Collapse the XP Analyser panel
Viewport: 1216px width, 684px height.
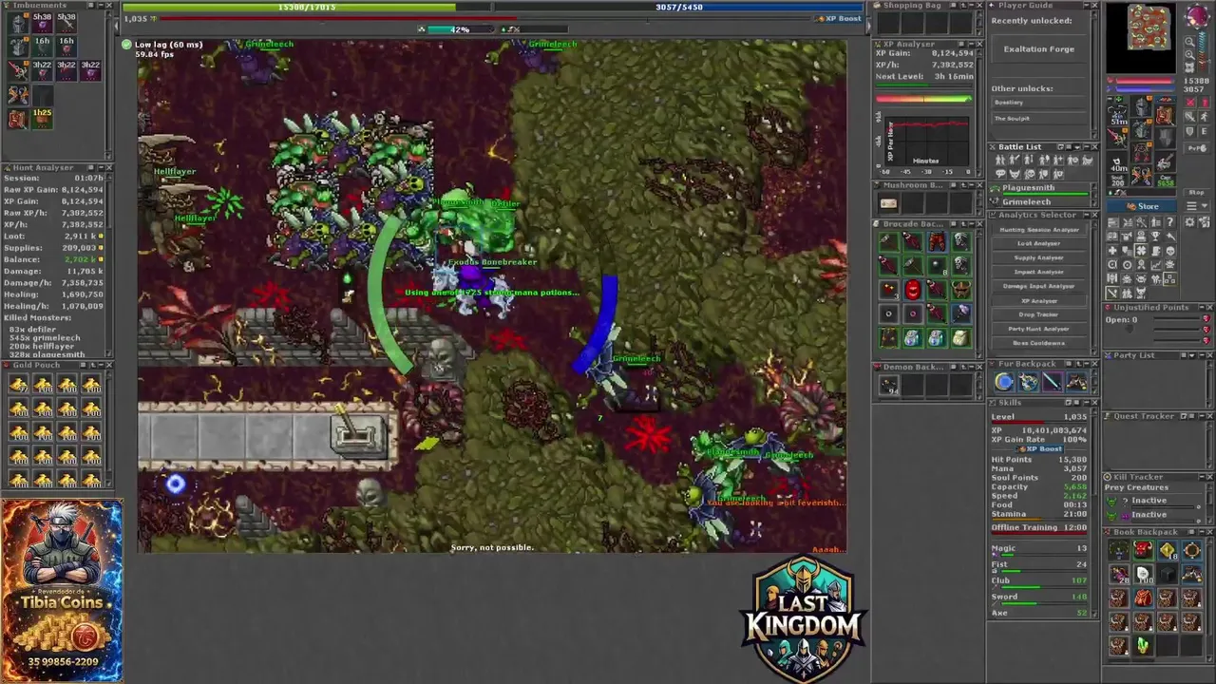[972, 44]
